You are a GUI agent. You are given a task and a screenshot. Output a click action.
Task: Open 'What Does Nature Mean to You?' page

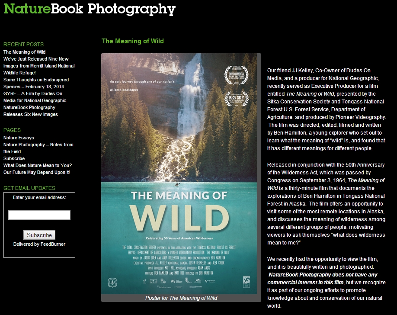38,165
